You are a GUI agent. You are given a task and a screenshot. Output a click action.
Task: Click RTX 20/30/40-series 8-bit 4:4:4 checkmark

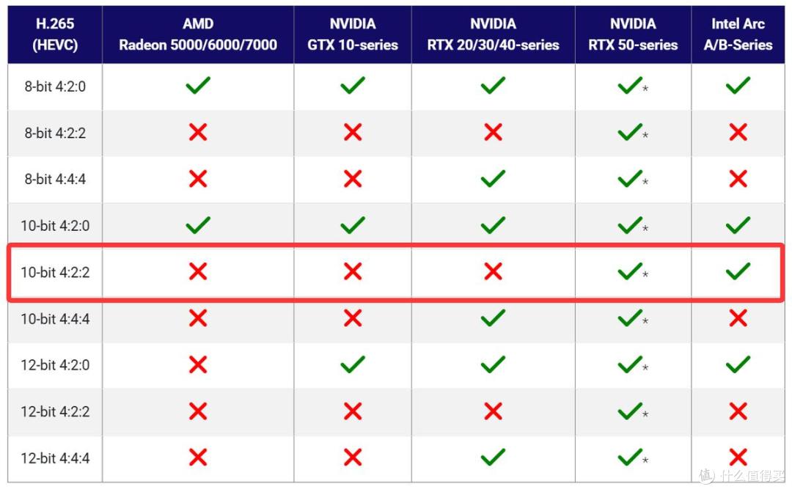coord(493,178)
